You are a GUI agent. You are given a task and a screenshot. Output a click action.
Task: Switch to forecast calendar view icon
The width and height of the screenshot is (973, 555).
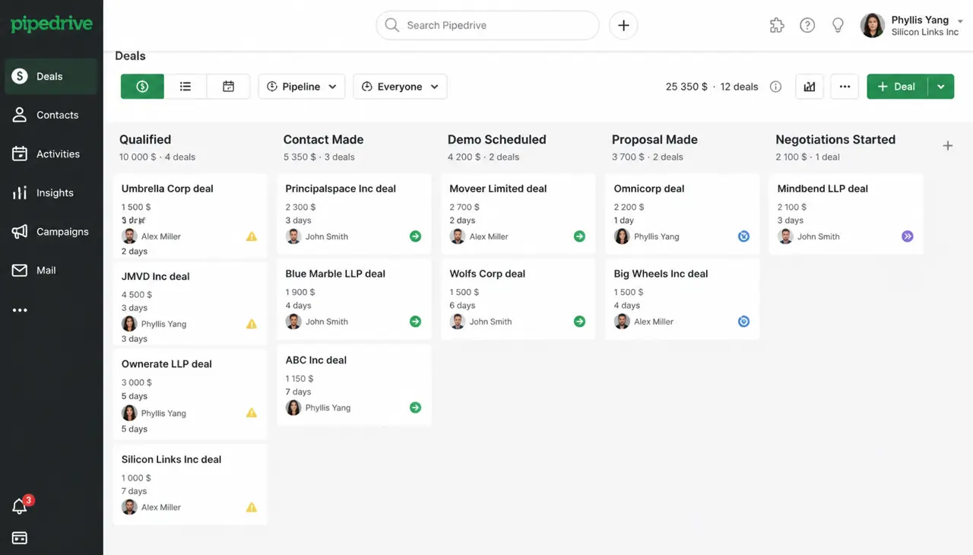point(228,87)
